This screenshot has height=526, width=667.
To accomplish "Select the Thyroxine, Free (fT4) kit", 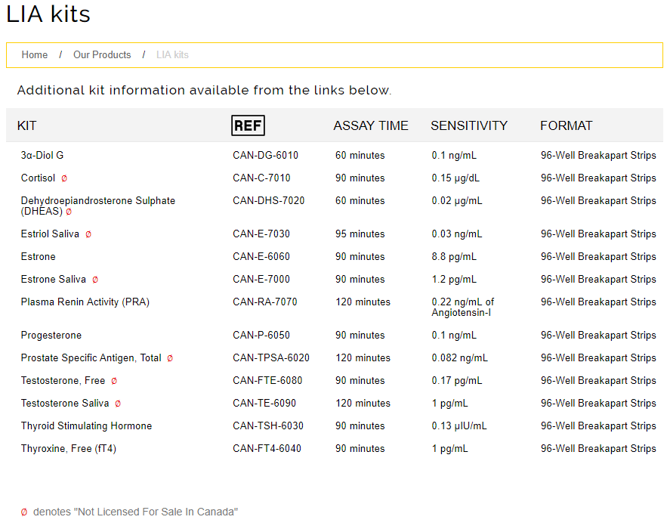I will pyautogui.click(x=69, y=449).
